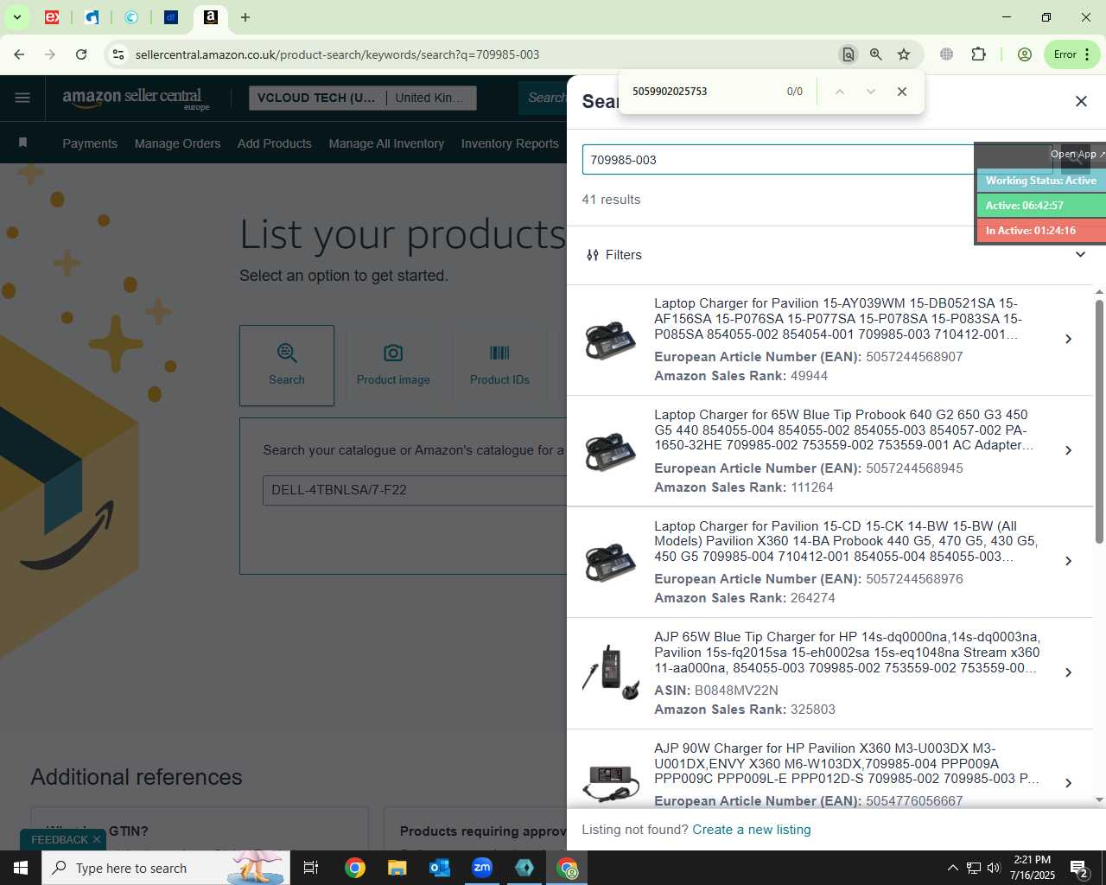Close the browser find bar
This screenshot has width=1106, height=885.
pos(902,92)
